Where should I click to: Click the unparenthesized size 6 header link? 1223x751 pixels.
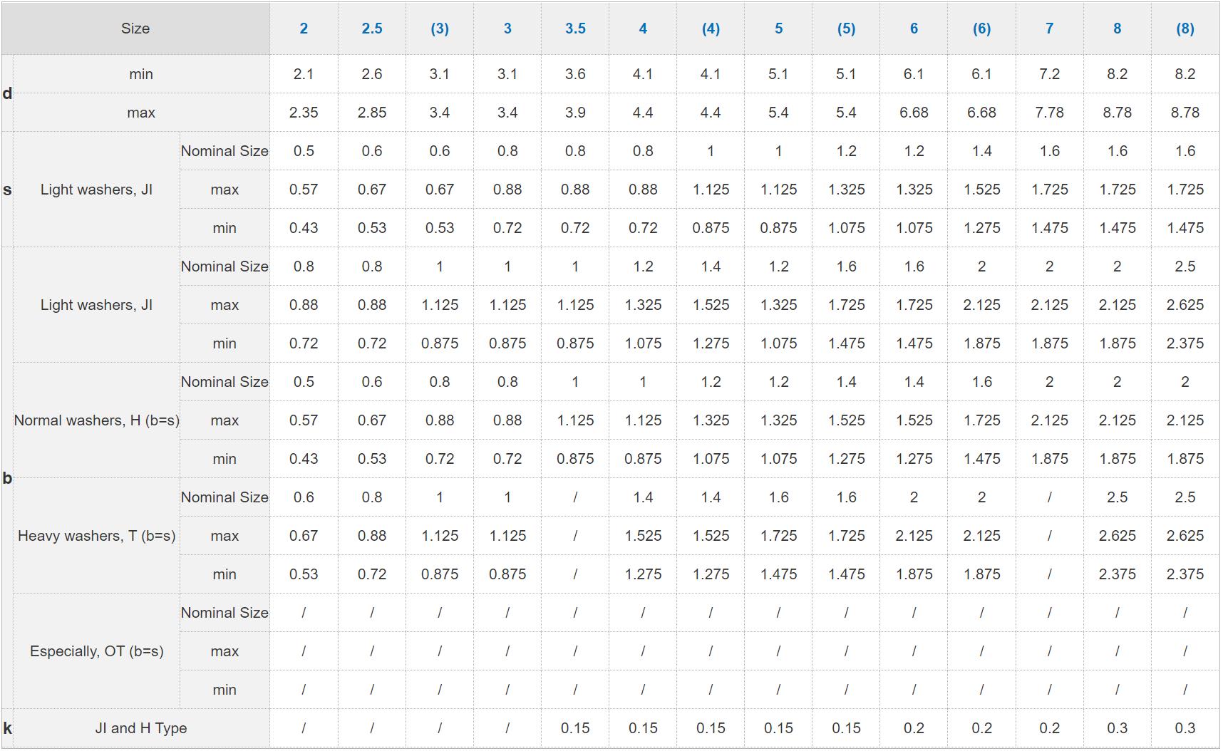click(x=914, y=29)
